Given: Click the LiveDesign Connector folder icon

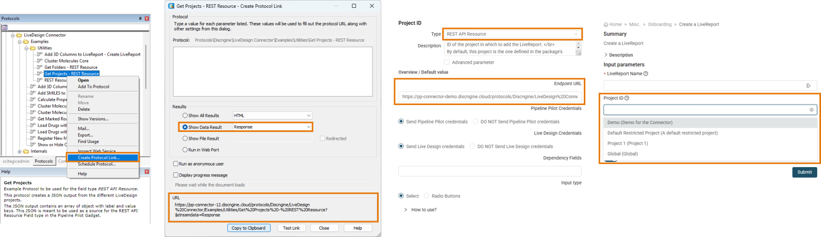Looking at the screenshot, I should coord(20,35).
